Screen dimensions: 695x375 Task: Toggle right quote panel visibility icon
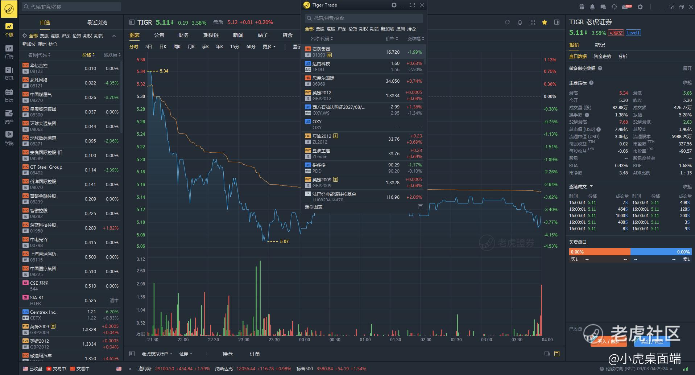[x=557, y=22]
